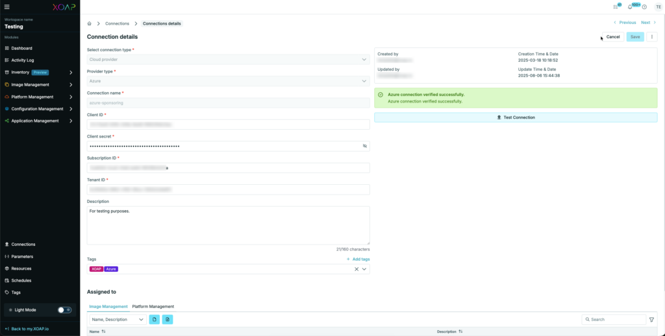The height and width of the screenshot is (336, 665).
Task: Clear all tags with the X icon
Action: (356, 269)
